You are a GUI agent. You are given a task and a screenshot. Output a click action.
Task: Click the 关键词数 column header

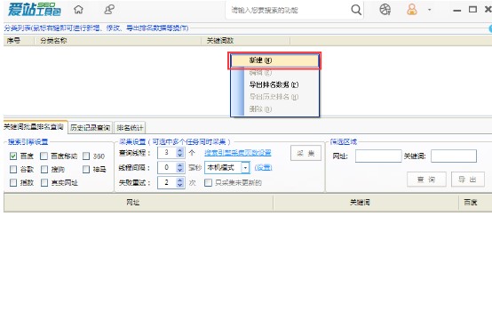pyautogui.click(x=246, y=41)
